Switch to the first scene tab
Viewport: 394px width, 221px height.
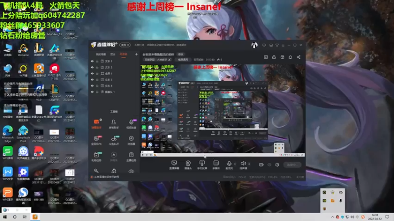101,55
